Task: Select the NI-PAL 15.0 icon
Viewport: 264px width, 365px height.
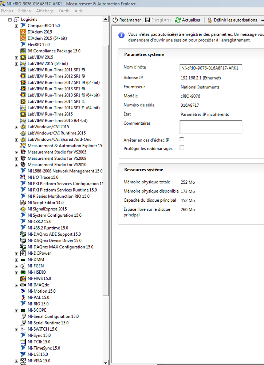Action: tap(23, 297)
